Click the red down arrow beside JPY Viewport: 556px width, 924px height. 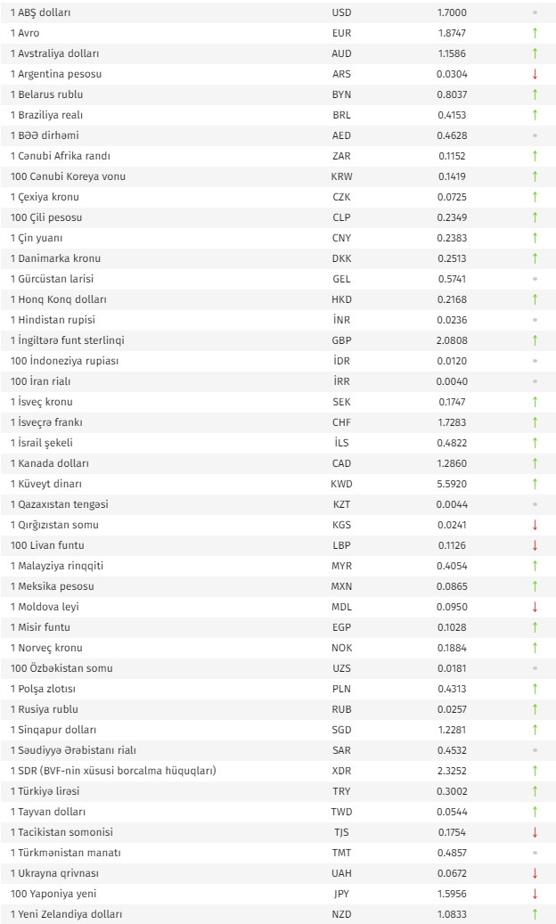[x=535, y=894]
